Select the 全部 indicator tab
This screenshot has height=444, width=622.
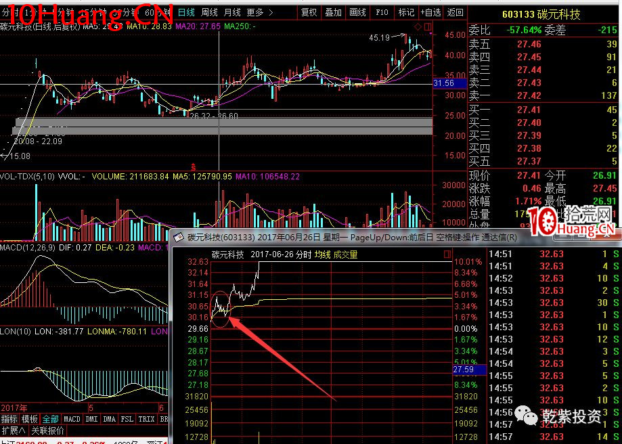point(50,419)
